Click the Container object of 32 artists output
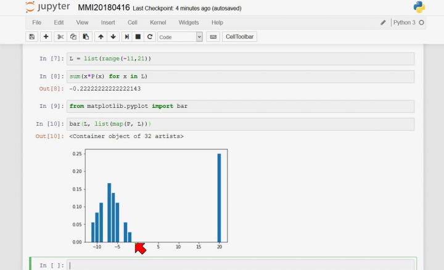 pyautogui.click(x=126, y=136)
